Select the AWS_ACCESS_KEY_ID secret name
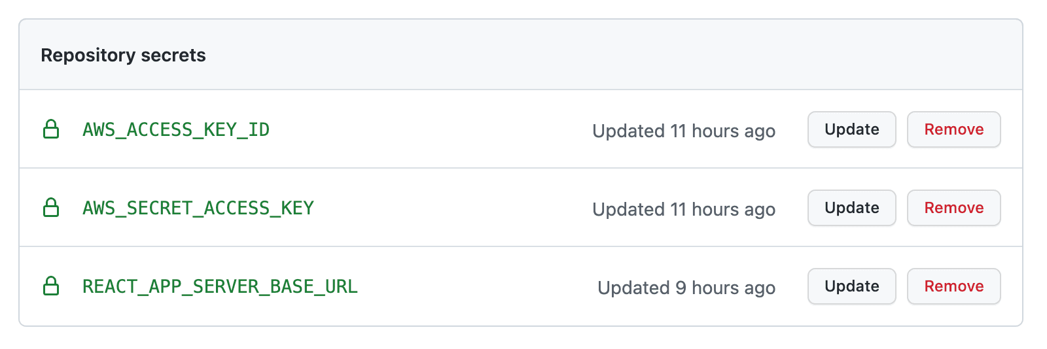This screenshot has height=349, width=1047. [176, 129]
